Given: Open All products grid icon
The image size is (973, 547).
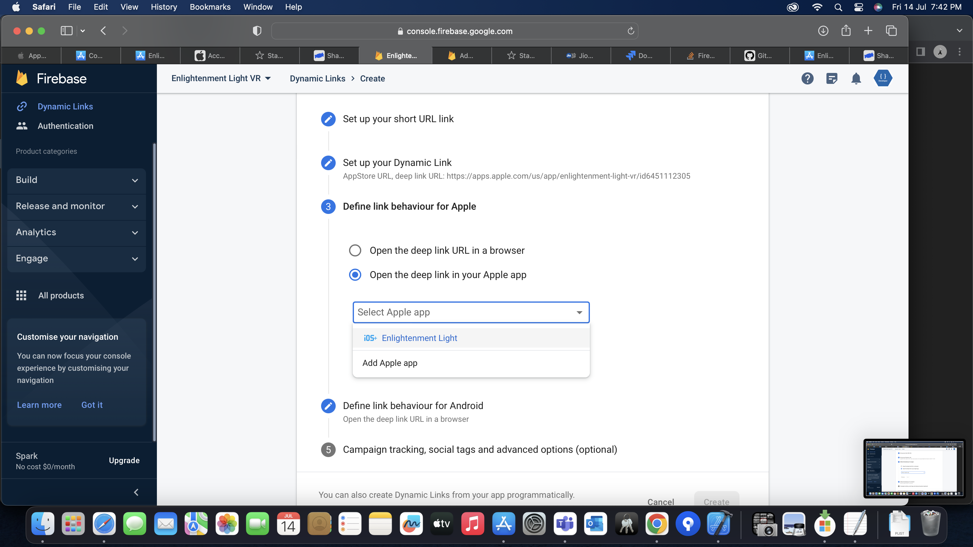Looking at the screenshot, I should click(x=21, y=296).
